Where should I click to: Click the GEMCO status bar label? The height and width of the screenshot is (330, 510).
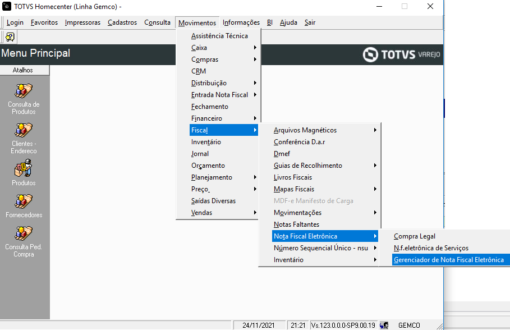(409, 325)
